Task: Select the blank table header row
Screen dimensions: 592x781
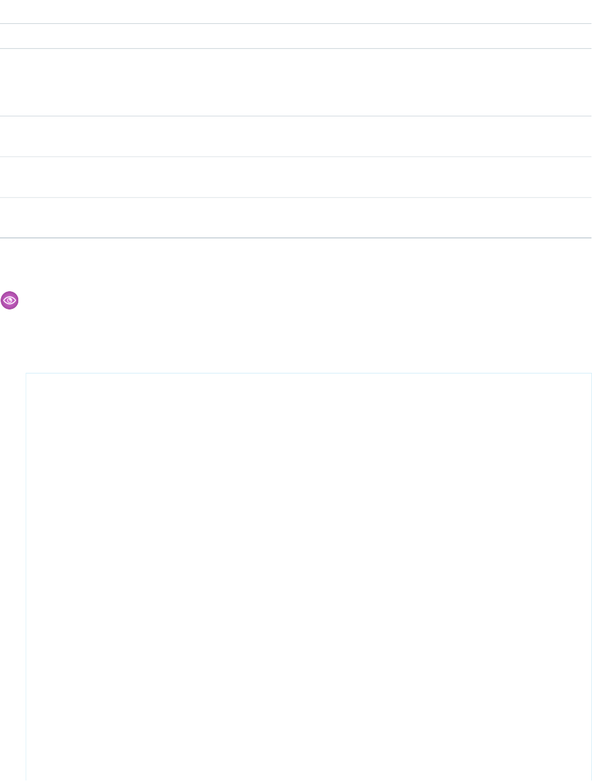Action: 296,36
